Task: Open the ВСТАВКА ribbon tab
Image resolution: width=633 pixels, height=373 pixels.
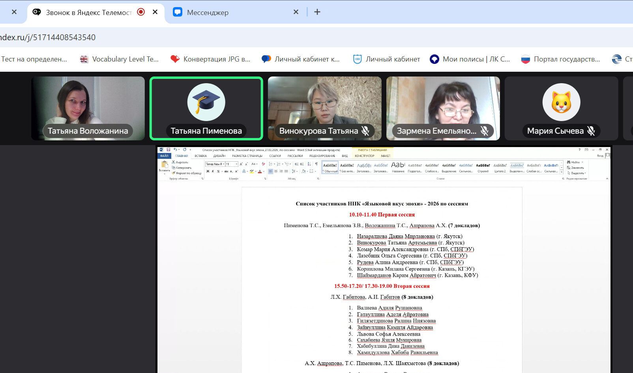Action: 200,156
